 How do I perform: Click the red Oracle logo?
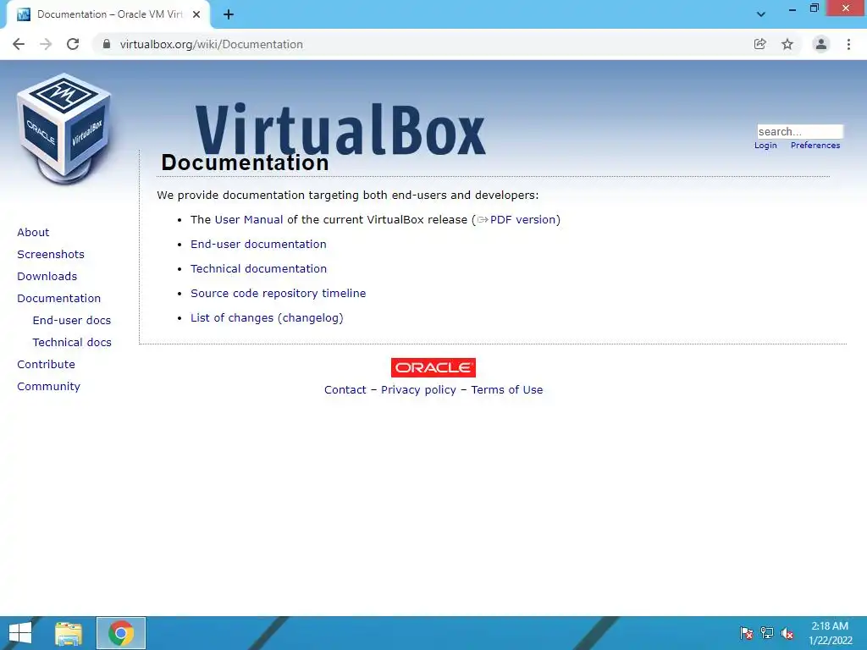pos(433,367)
